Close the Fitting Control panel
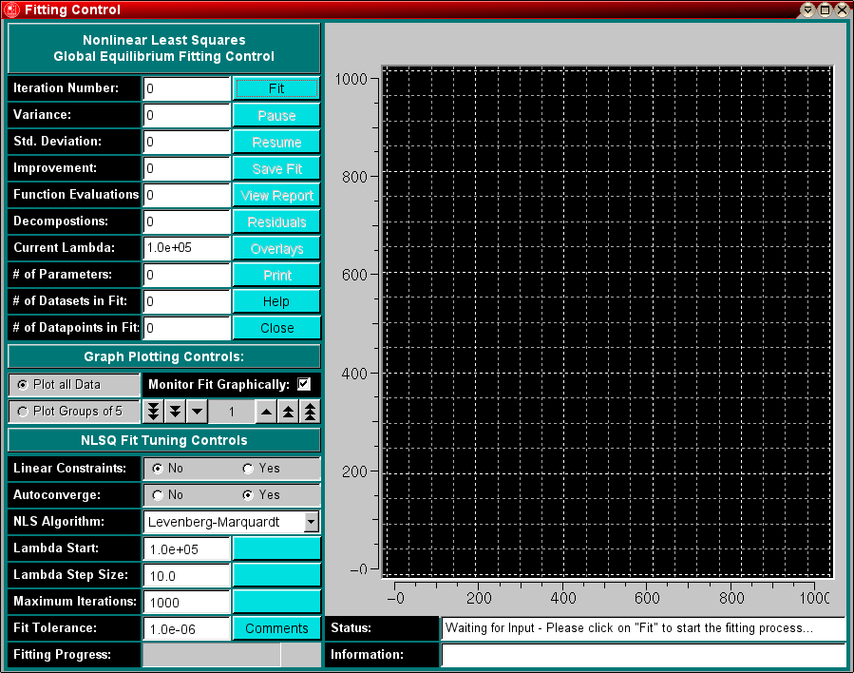The width and height of the screenshot is (854, 673). tap(276, 328)
